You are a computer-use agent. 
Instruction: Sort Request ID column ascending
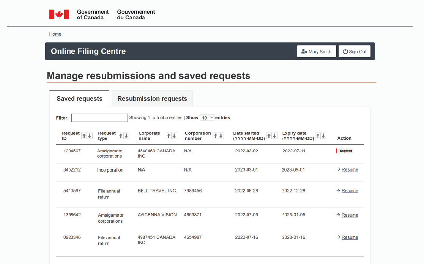84,135
